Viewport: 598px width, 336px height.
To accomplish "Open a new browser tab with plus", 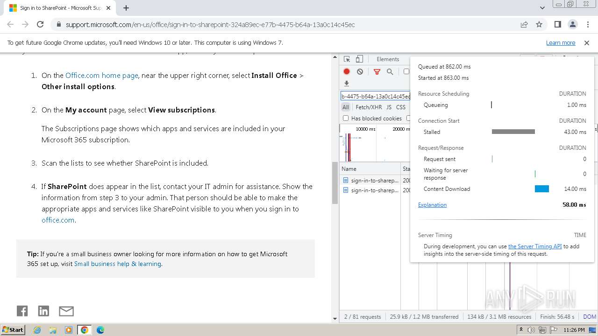I will click(126, 8).
